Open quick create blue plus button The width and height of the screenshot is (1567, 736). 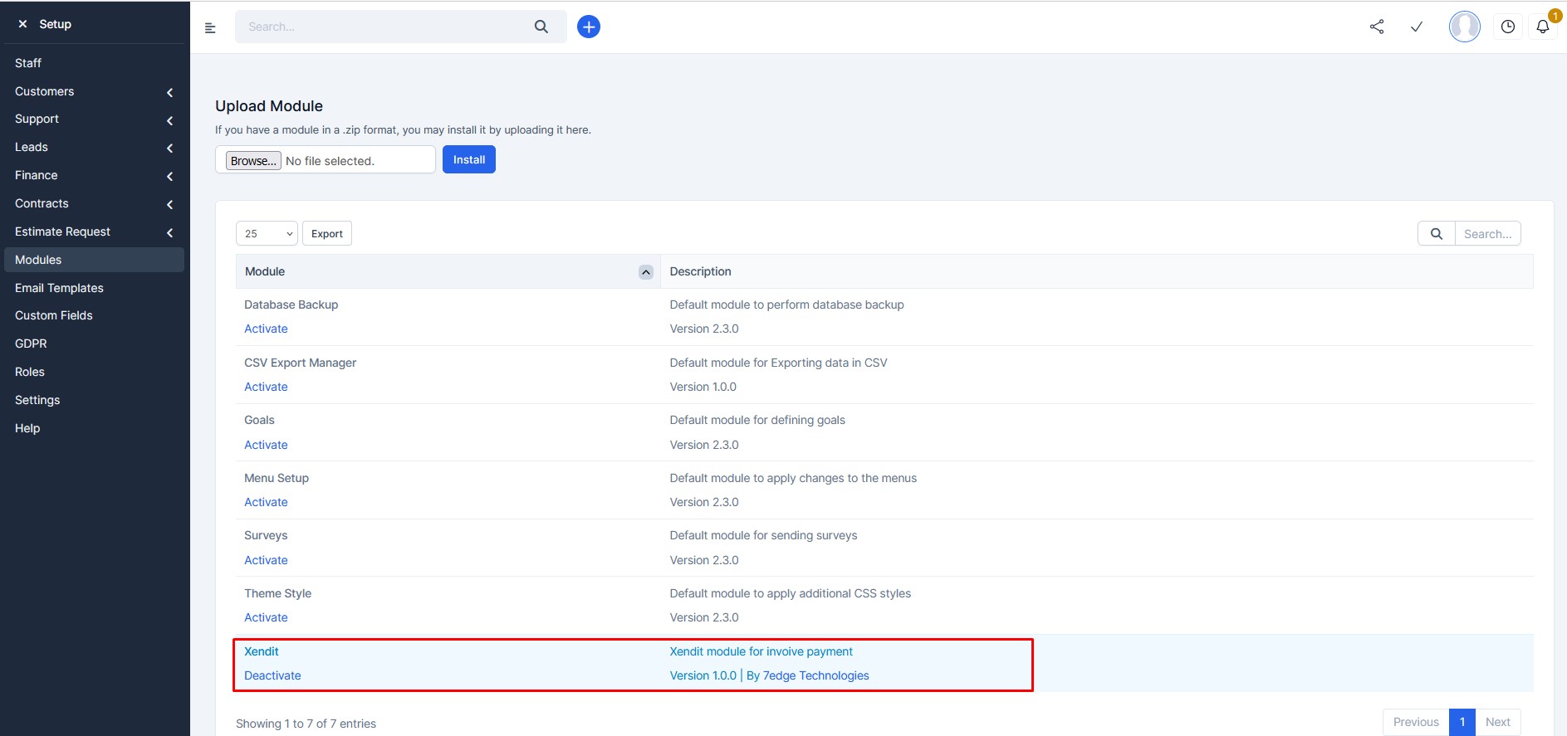pos(589,27)
